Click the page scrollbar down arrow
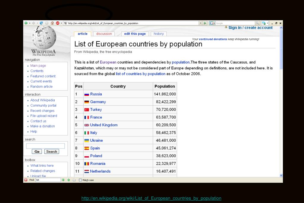Screen dimensions: 304x203 click(x=281, y=175)
